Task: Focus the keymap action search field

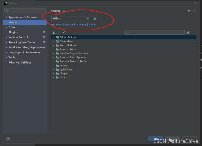Action: click(x=154, y=32)
